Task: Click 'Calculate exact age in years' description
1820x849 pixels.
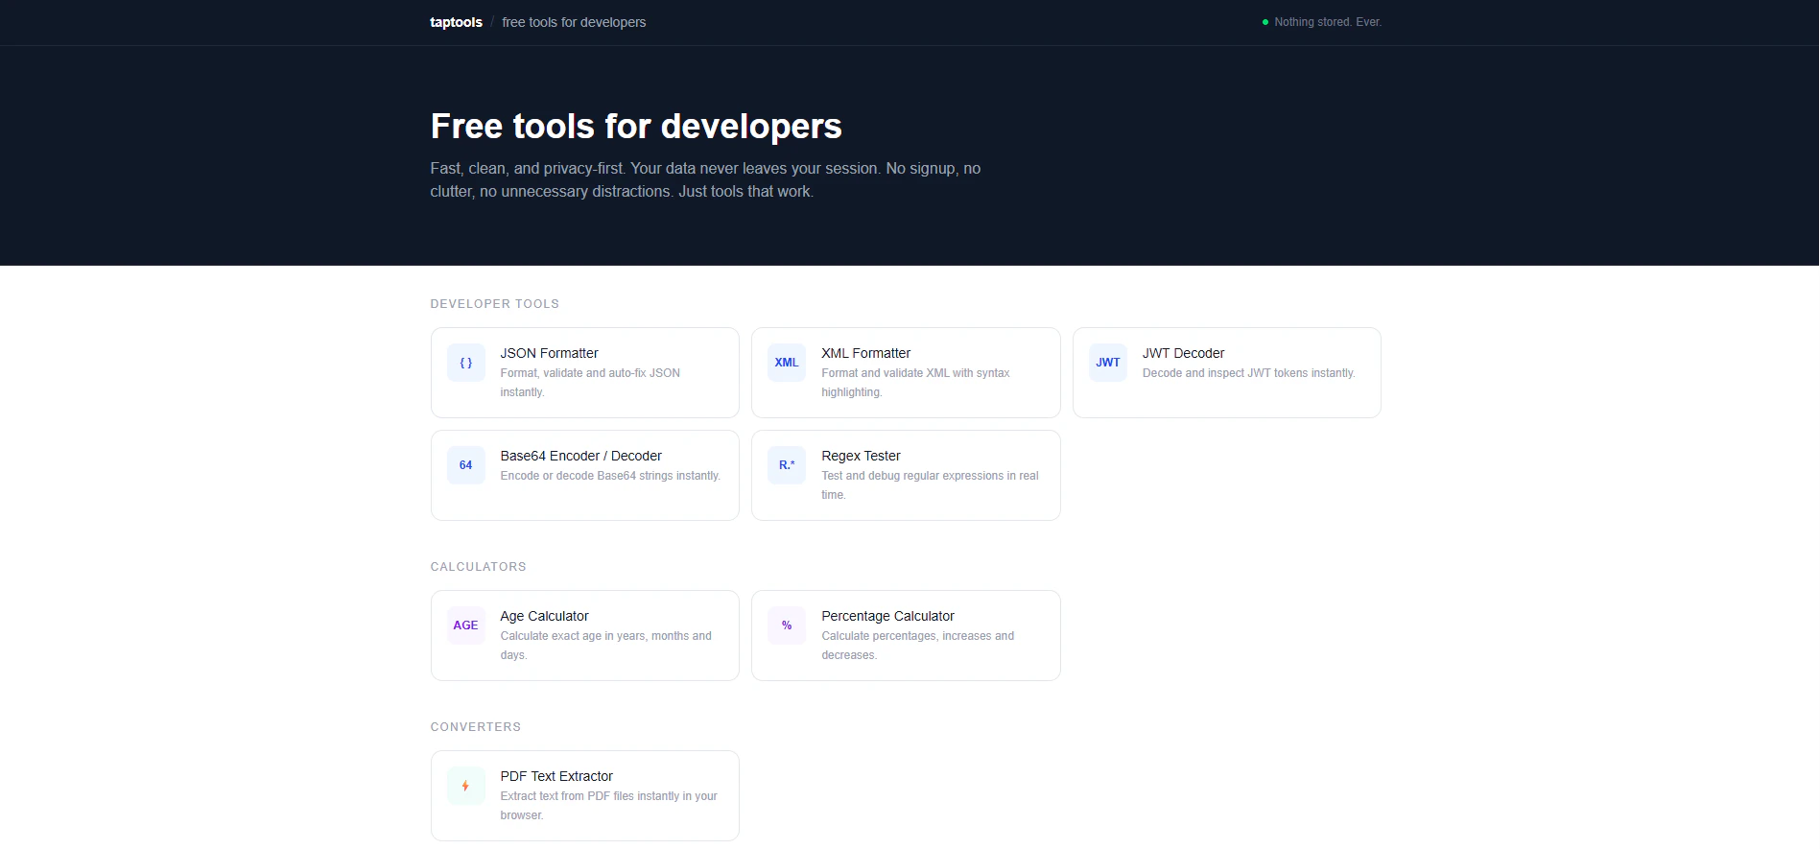Action: tap(605, 646)
